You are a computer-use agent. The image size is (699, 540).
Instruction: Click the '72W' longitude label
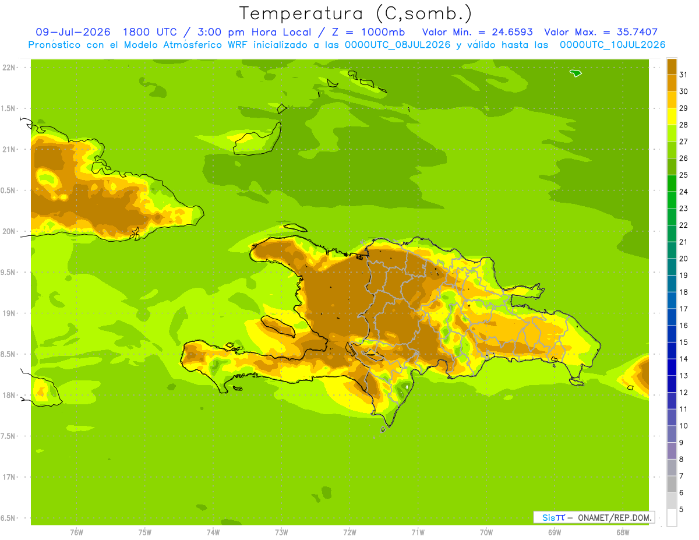[x=349, y=532]
